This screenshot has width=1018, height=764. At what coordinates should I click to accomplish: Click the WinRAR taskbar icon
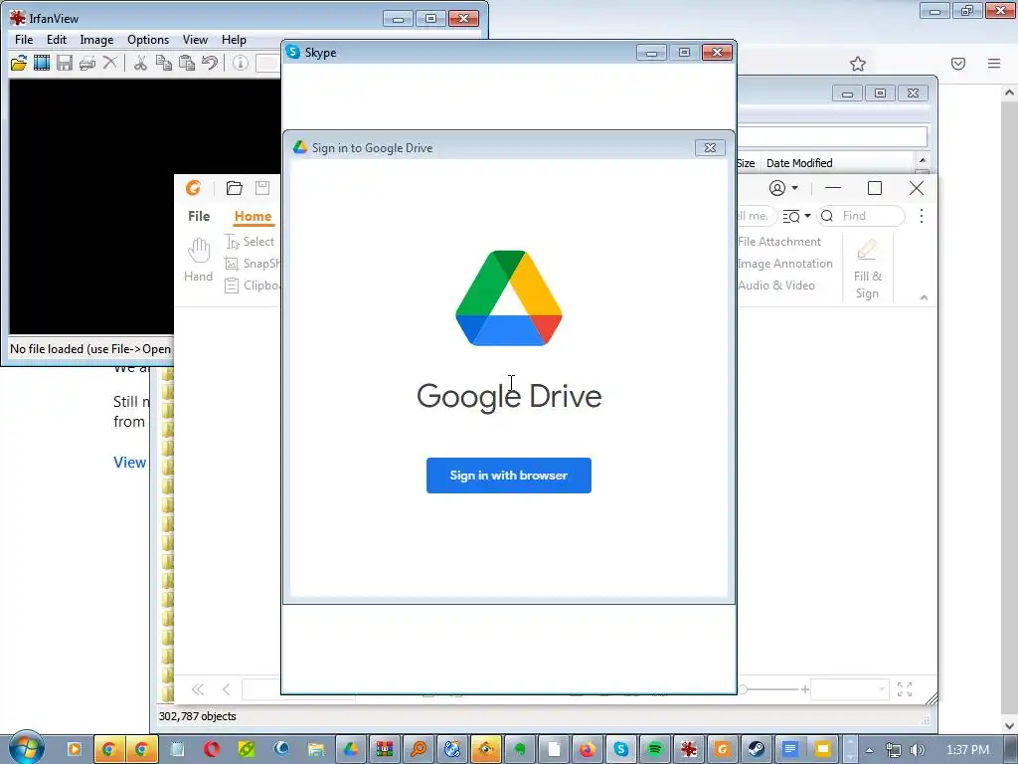pyautogui.click(x=385, y=750)
